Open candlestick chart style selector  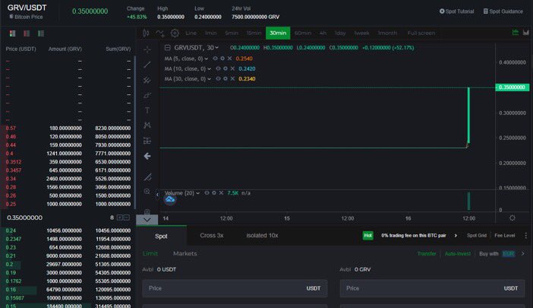tap(146, 33)
